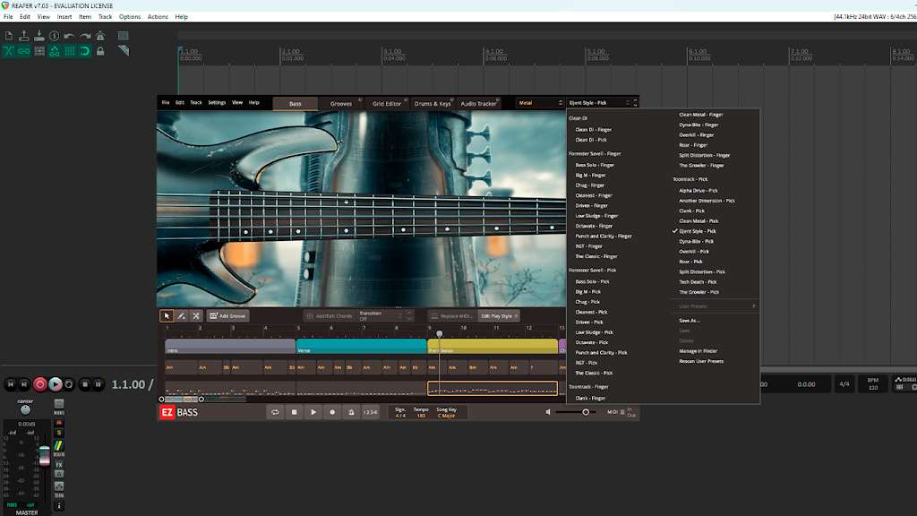Toggle Item grouping link icon

(24, 51)
